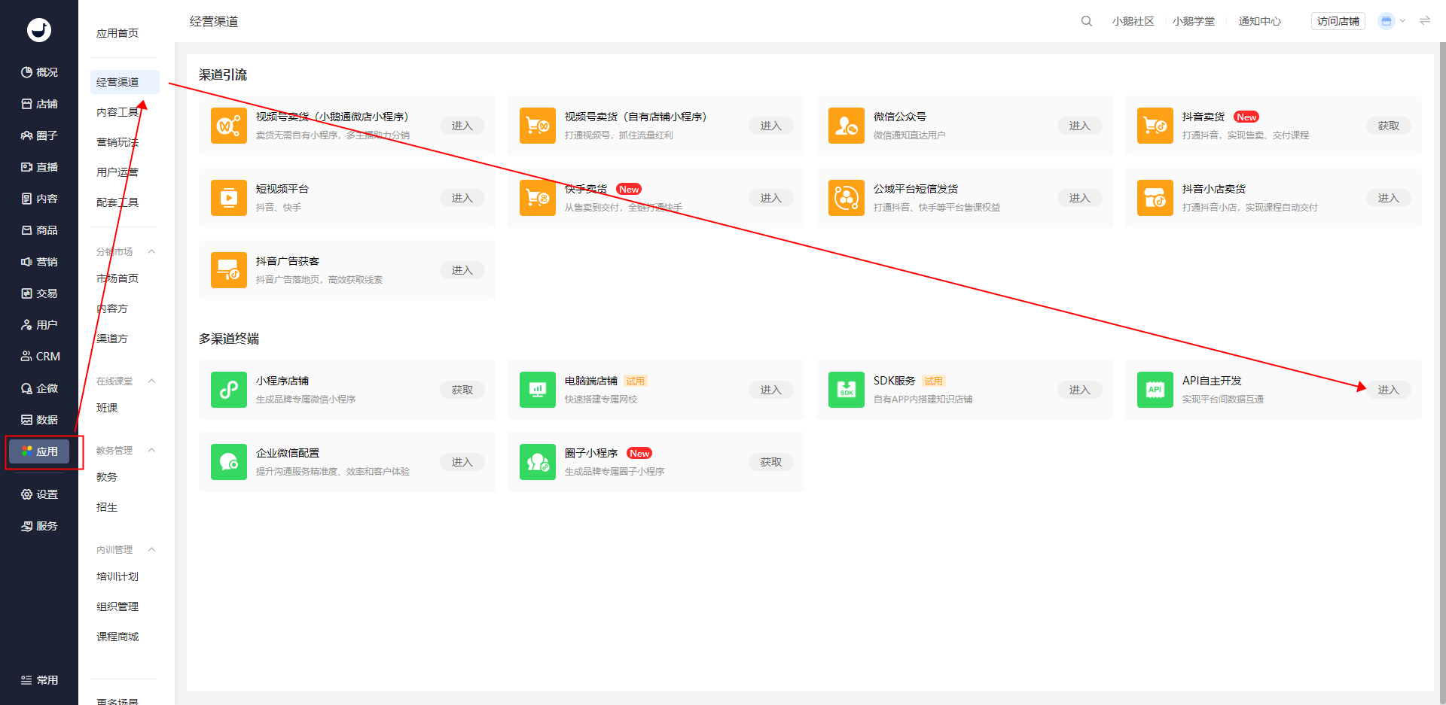The height and width of the screenshot is (705, 1446).
Task: Click the 电脑端店铺 monitor icon
Action: (538, 390)
